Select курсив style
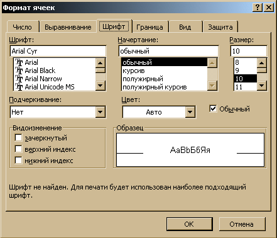This screenshot has height=238, width=277. 165,71
